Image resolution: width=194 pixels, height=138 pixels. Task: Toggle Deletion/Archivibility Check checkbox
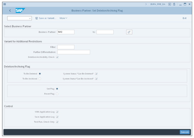(57, 57)
